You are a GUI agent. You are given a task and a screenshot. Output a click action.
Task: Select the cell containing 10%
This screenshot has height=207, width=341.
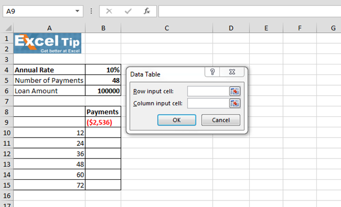point(103,70)
